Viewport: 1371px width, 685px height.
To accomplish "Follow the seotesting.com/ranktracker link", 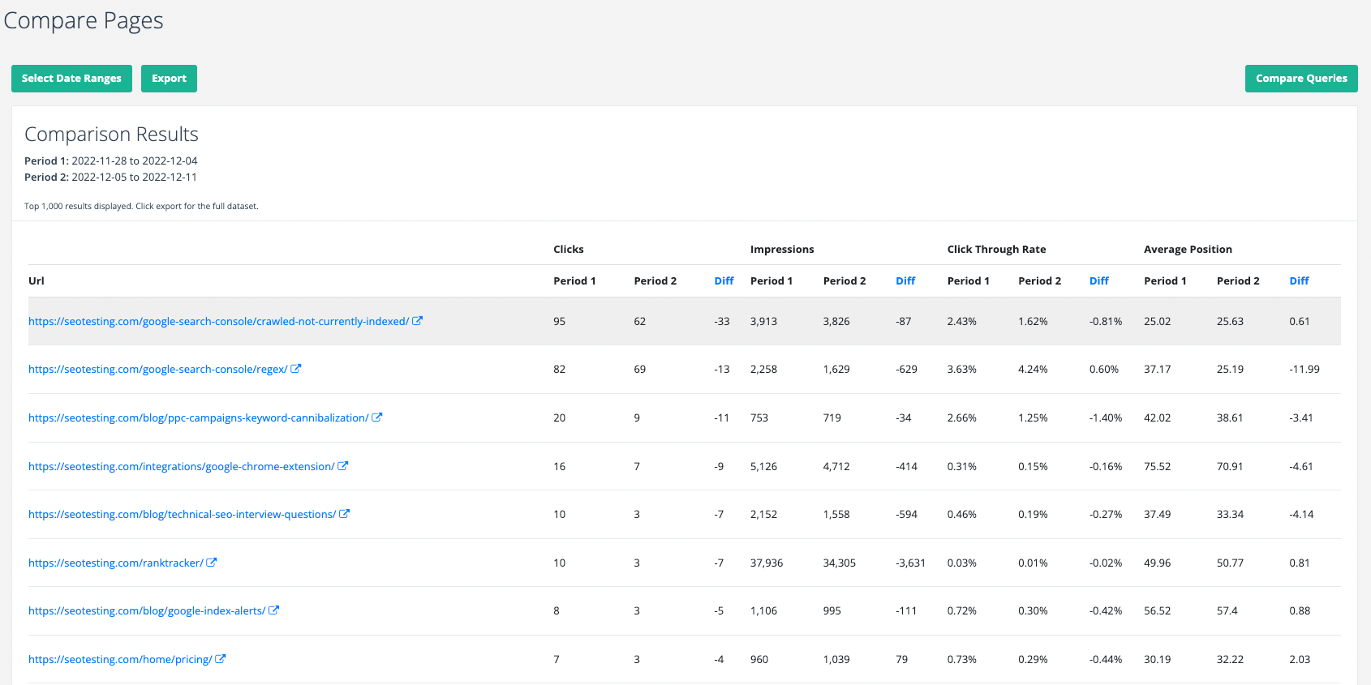I will tap(115, 563).
